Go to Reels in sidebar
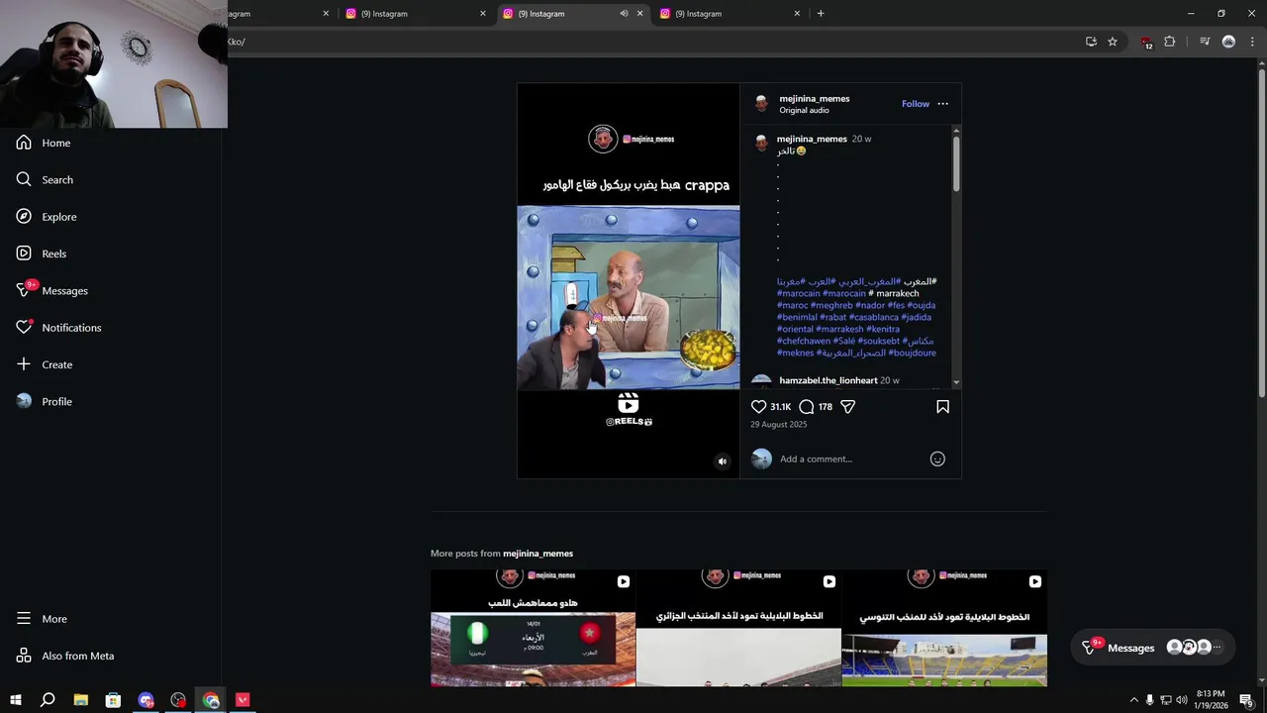 point(42,254)
